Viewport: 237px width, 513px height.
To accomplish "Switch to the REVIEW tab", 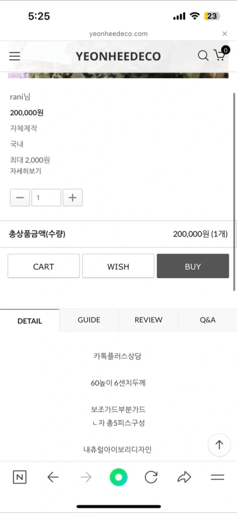I will 148,320.
